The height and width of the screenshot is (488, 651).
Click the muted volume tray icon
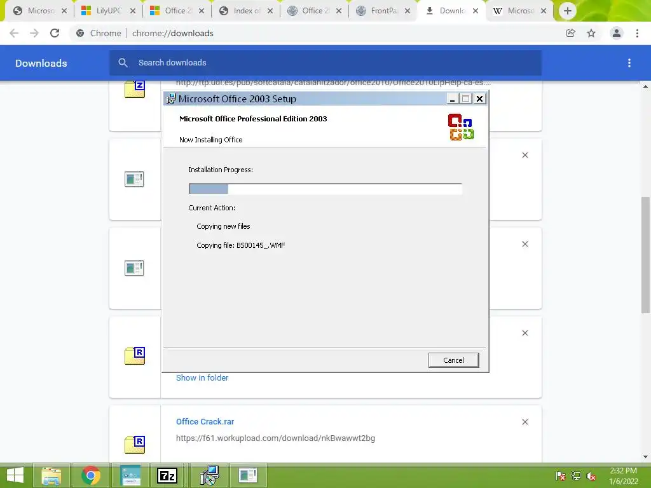[591, 476]
